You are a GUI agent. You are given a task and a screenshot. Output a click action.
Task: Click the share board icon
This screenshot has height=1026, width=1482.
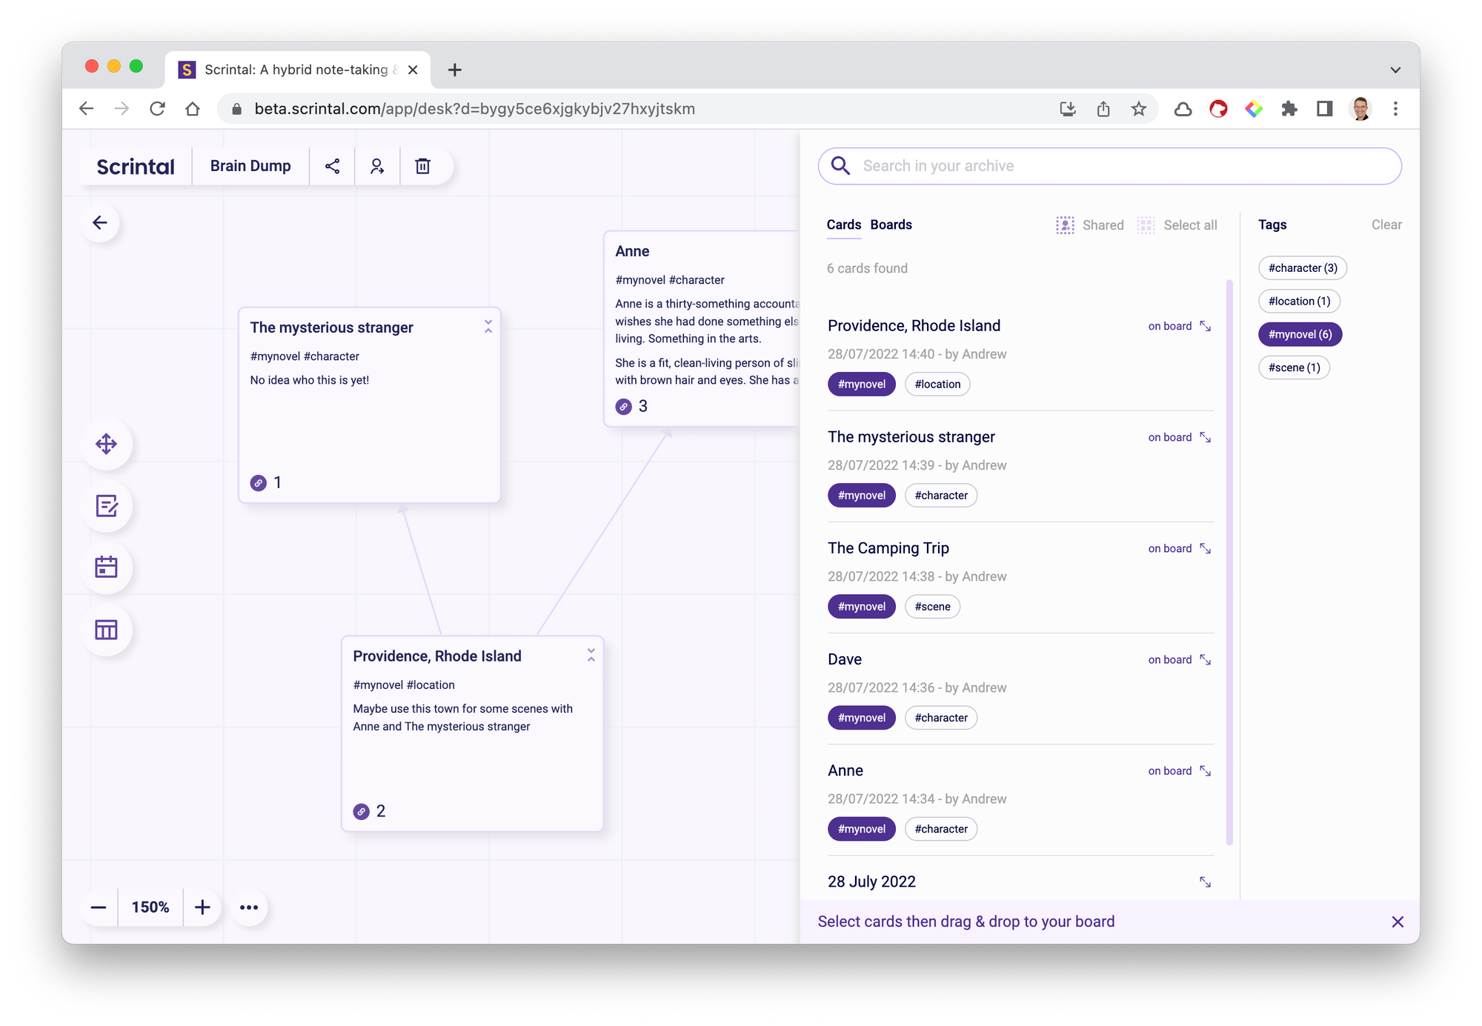332,166
